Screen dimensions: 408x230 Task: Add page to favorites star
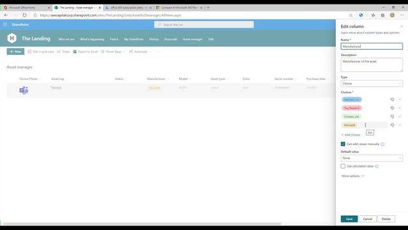(x=351, y=15)
